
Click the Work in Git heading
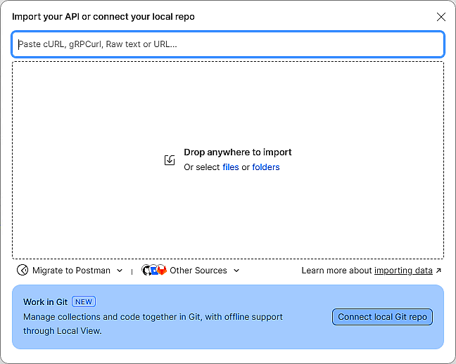click(45, 302)
